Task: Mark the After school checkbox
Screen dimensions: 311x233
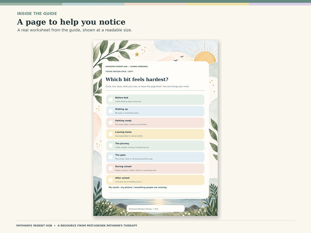Action: point(111,180)
